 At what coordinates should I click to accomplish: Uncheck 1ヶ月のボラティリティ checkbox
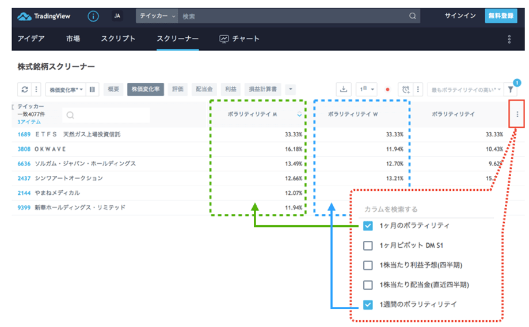click(x=368, y=226)
